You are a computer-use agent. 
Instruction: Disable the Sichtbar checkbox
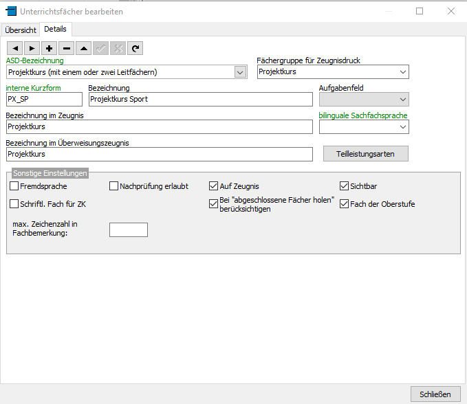[x=345, y=186]
